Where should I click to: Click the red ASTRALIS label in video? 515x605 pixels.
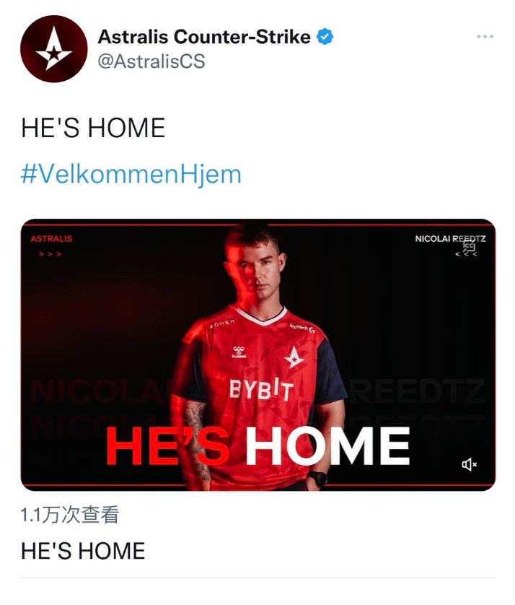tap(51, 239)
